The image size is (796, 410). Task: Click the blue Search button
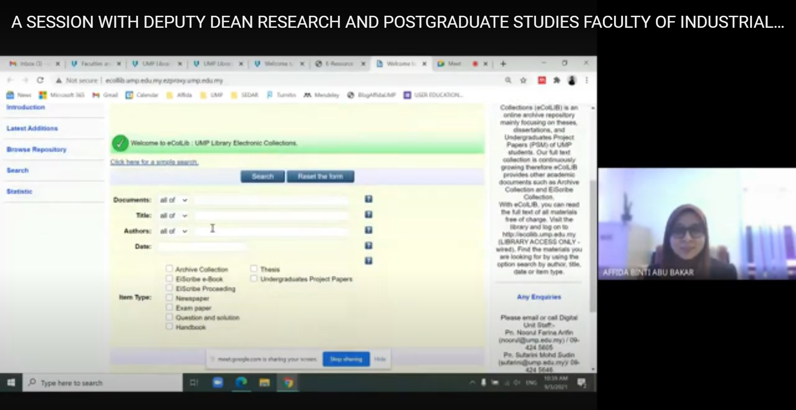(262, 176)
